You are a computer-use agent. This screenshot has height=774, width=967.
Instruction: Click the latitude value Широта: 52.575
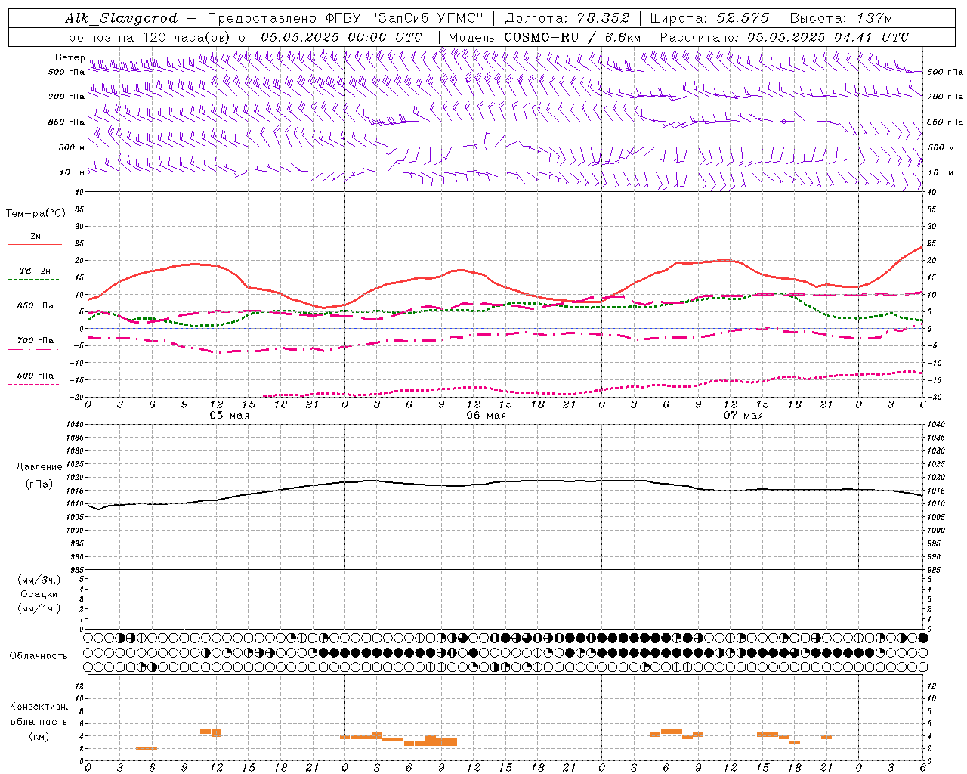click(x=709, y=18)
